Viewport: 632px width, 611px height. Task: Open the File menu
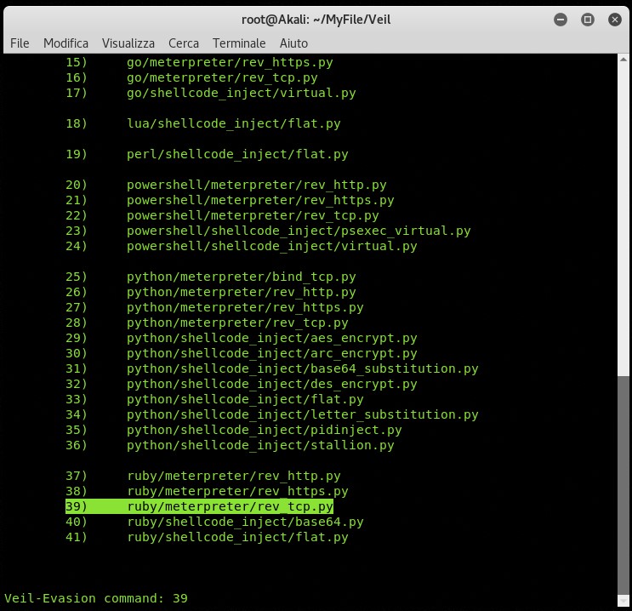[x=20, y=43]
